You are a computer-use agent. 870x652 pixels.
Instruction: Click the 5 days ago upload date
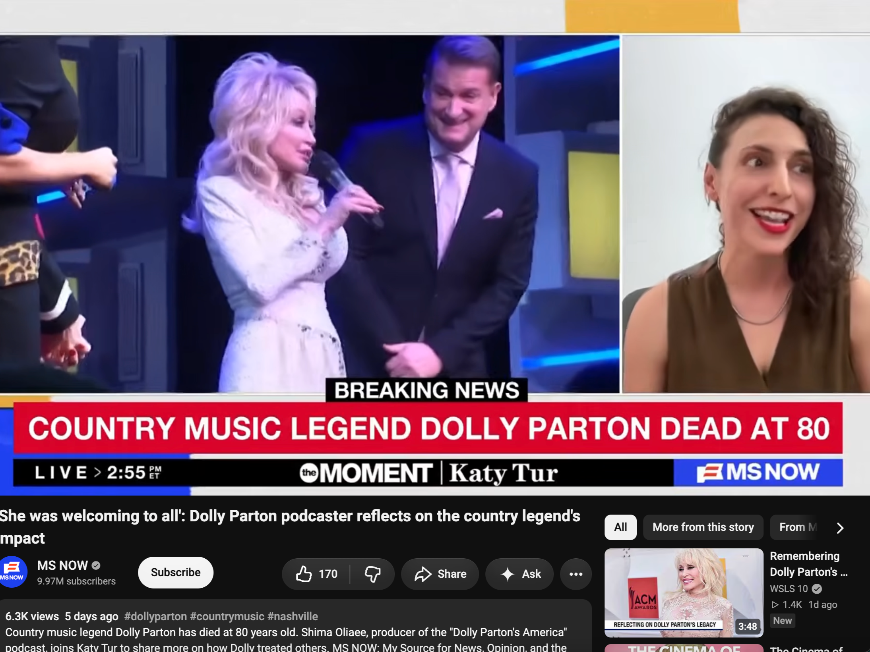91,616
